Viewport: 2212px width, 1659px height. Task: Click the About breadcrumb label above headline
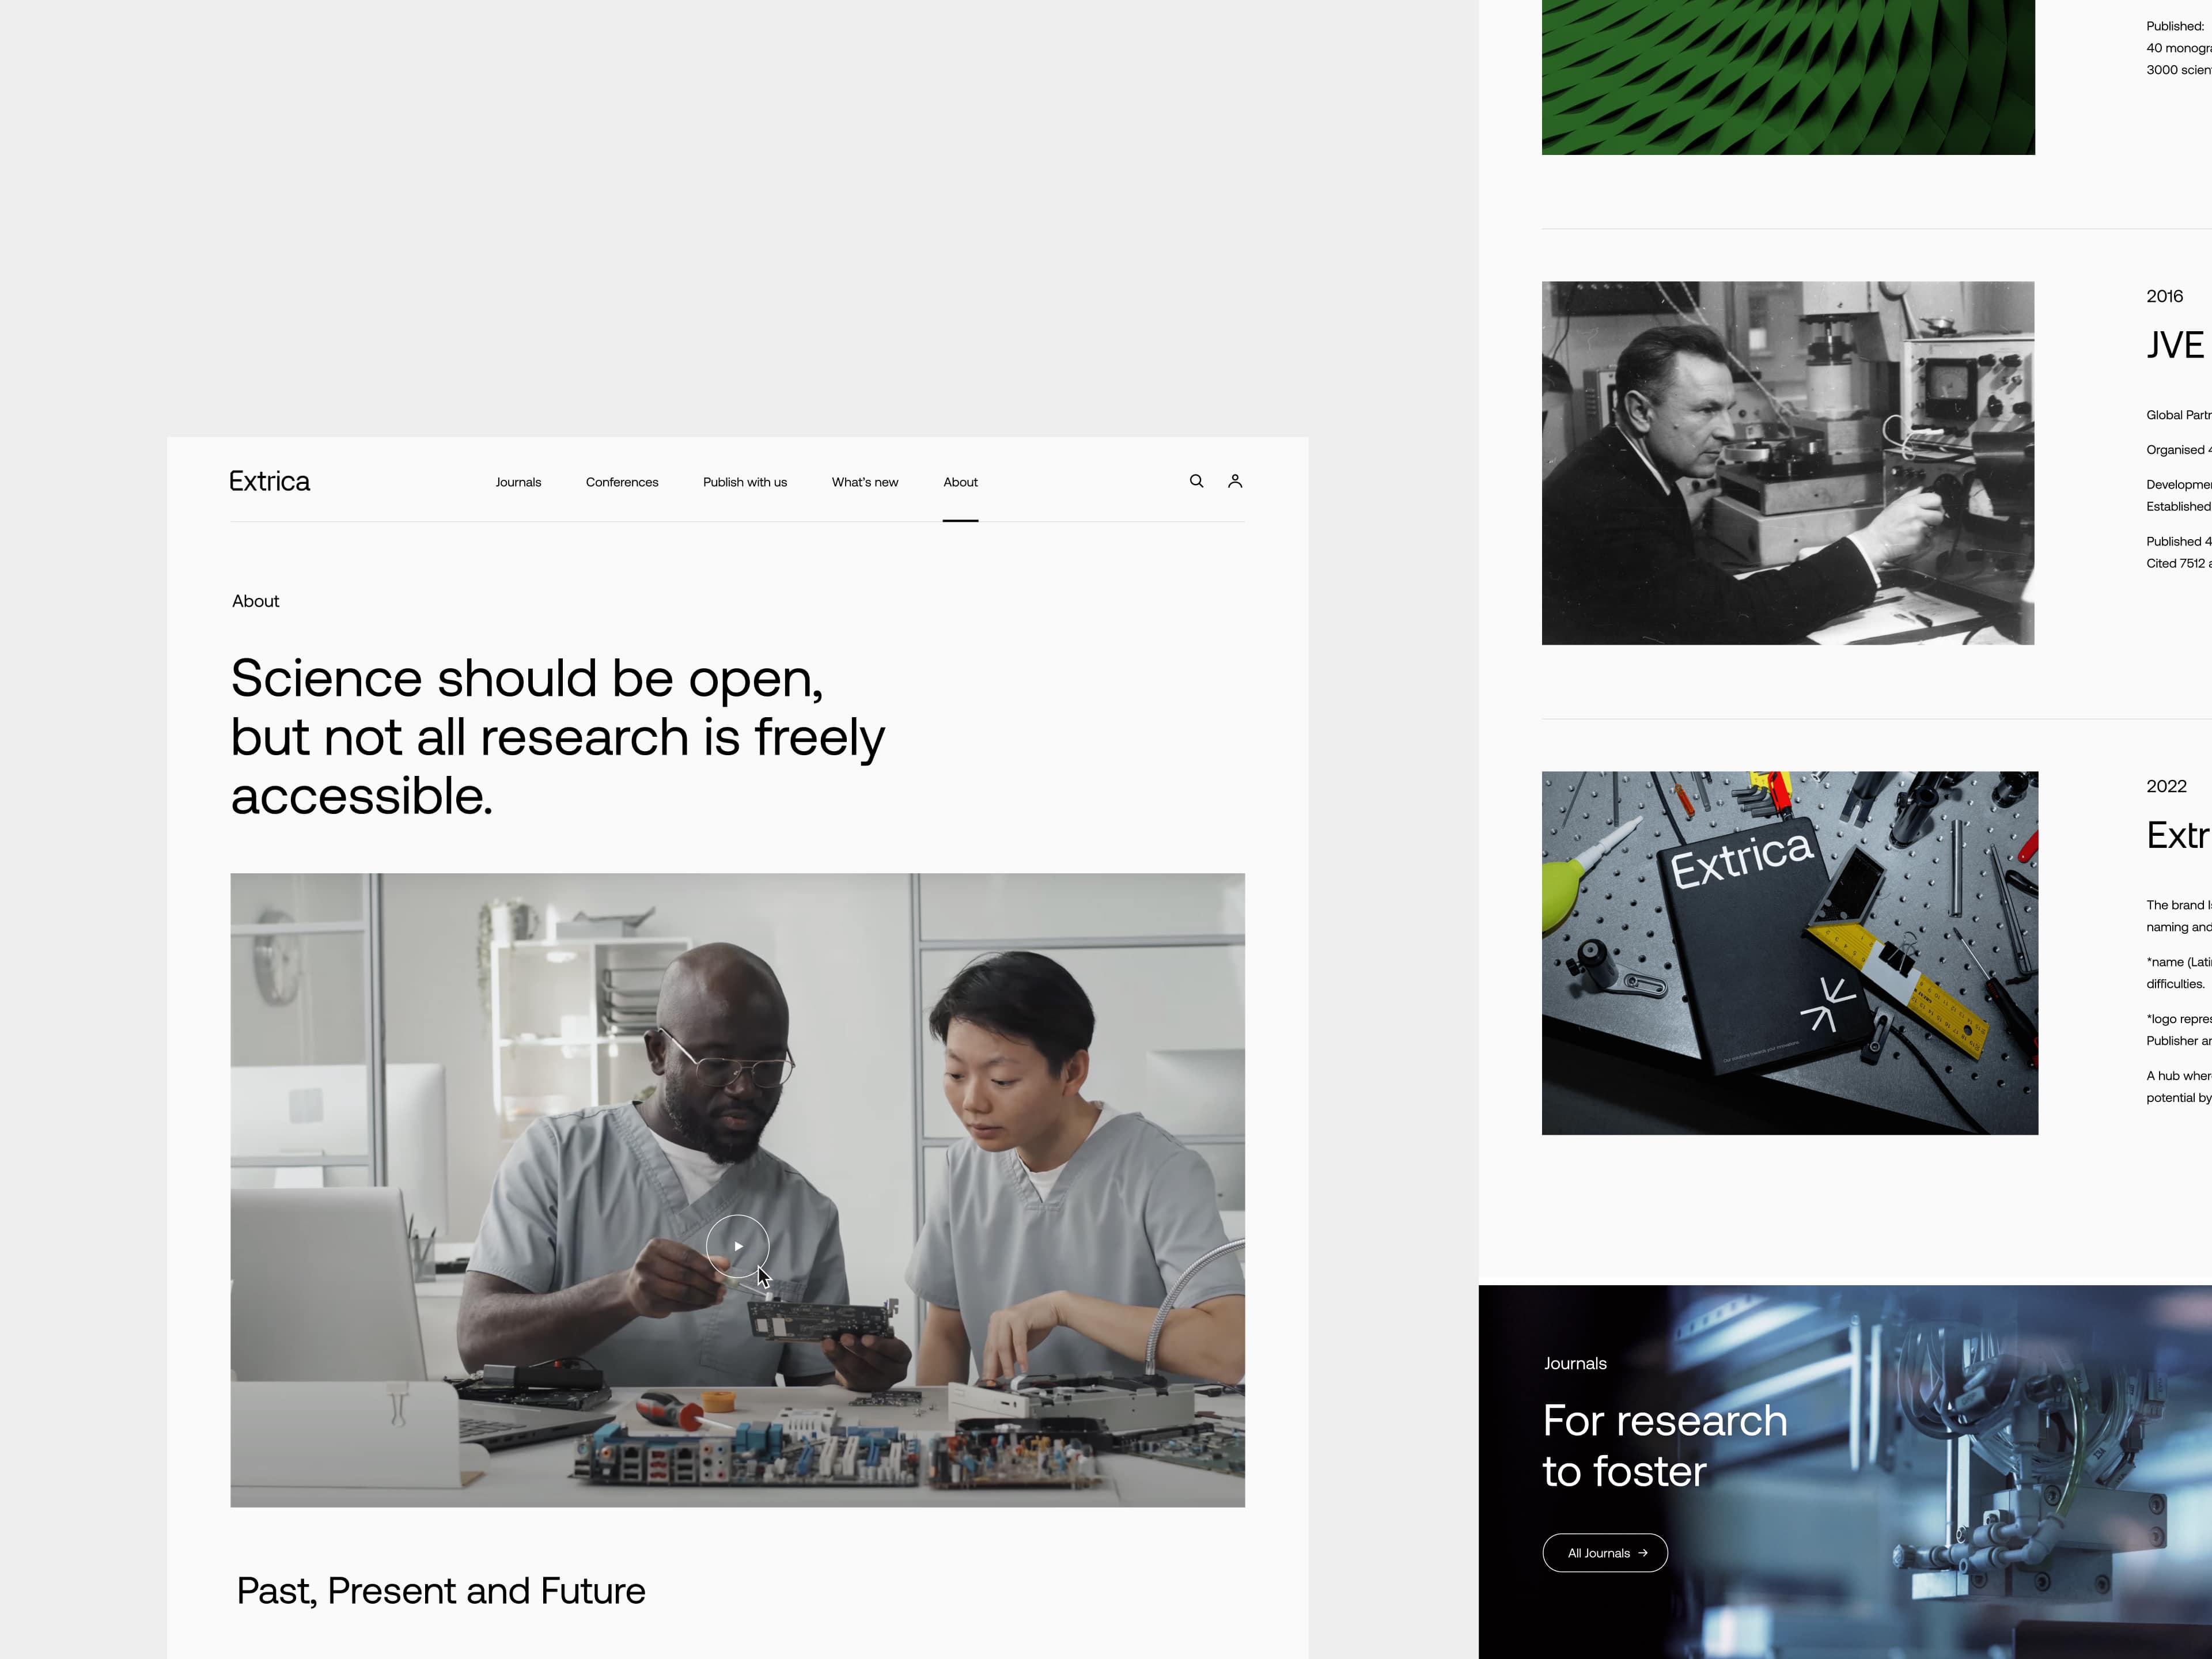(256, 601)
